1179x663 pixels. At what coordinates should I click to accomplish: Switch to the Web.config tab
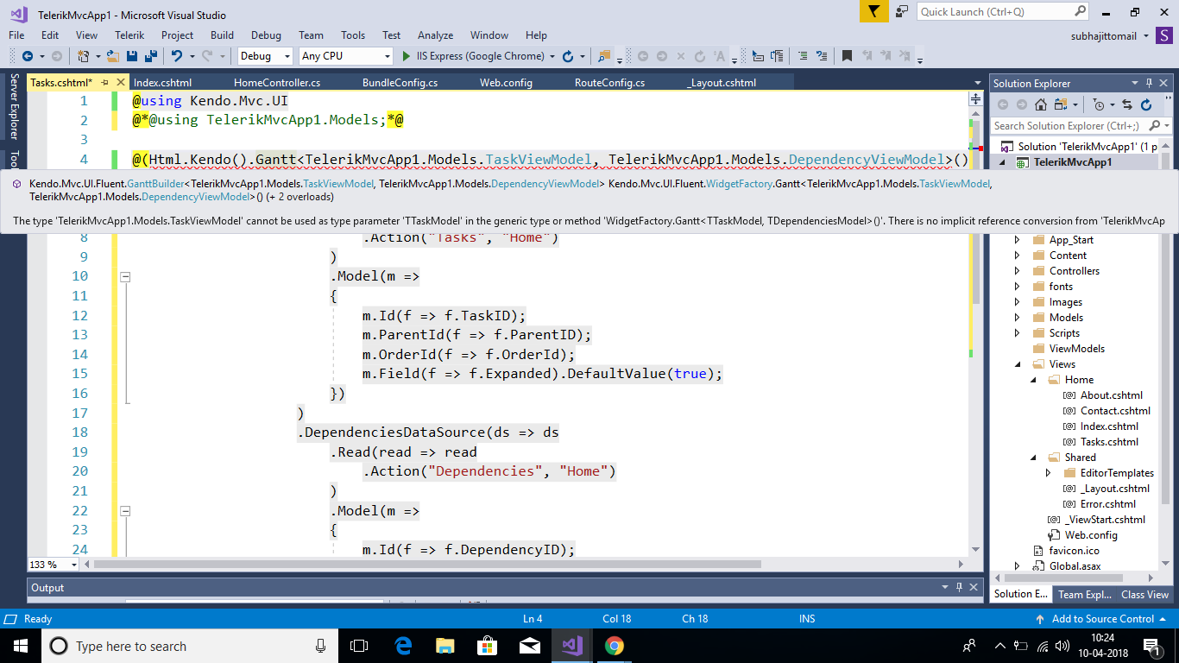coord(506,83)
